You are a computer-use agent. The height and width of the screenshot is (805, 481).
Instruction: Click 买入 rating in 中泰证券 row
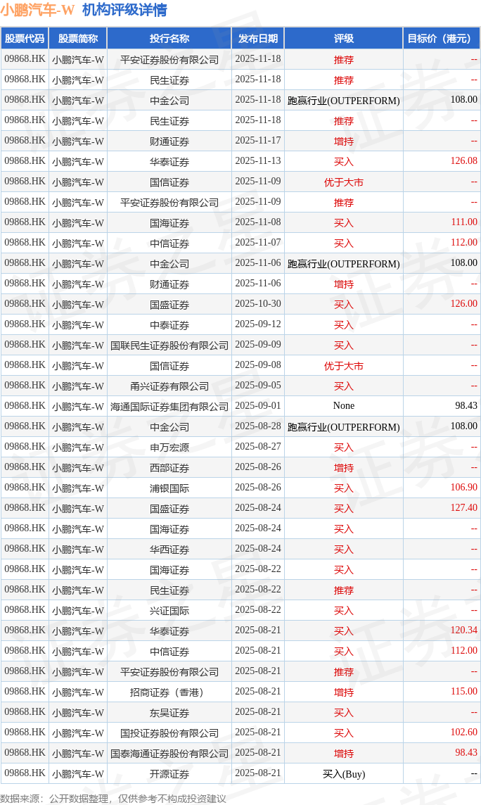(x=344, y=325)
